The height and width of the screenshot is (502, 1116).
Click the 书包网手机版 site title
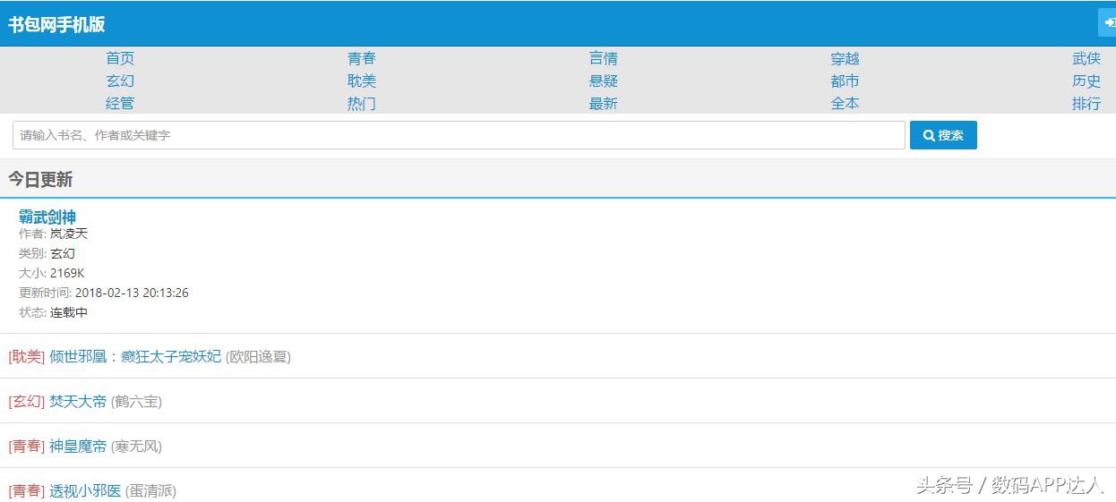point(56,24)
